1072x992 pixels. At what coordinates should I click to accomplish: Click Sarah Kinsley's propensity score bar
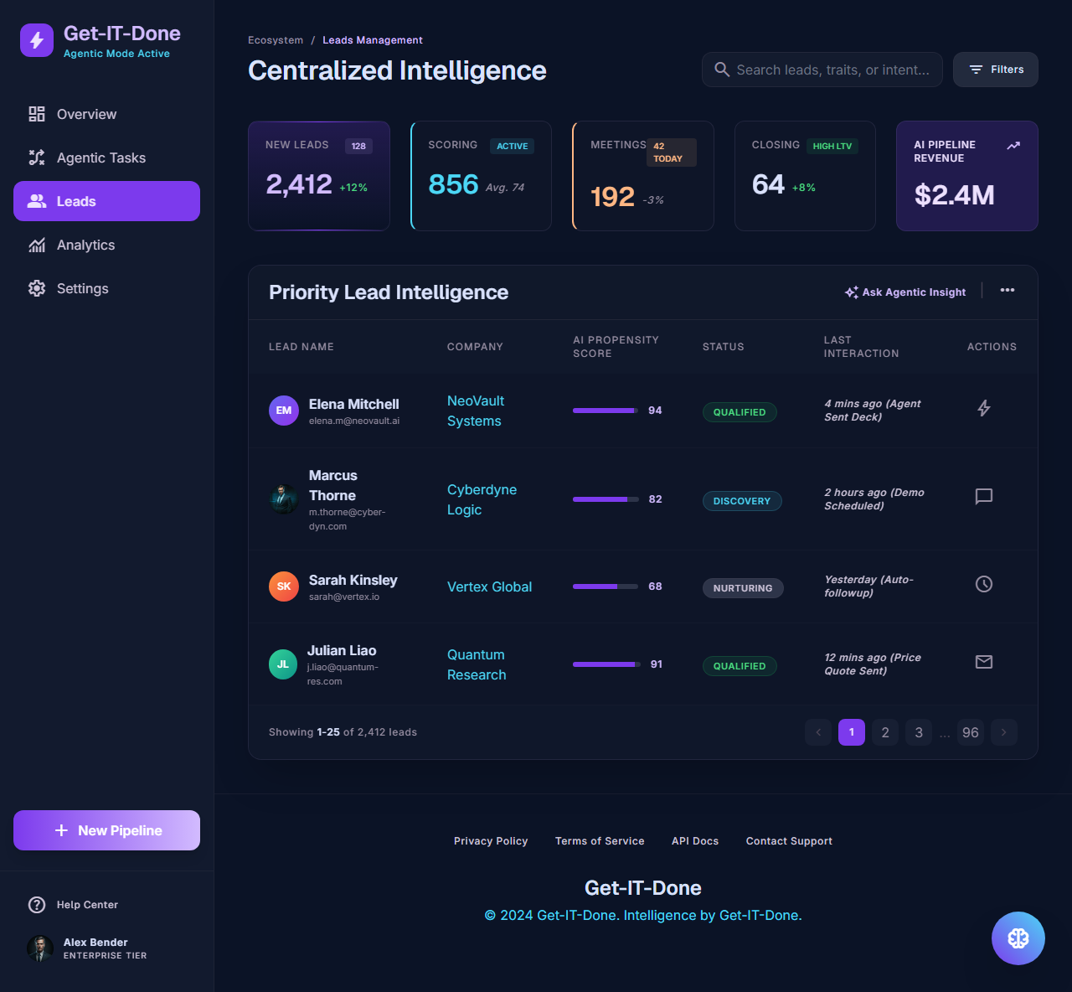coord(606,586)
